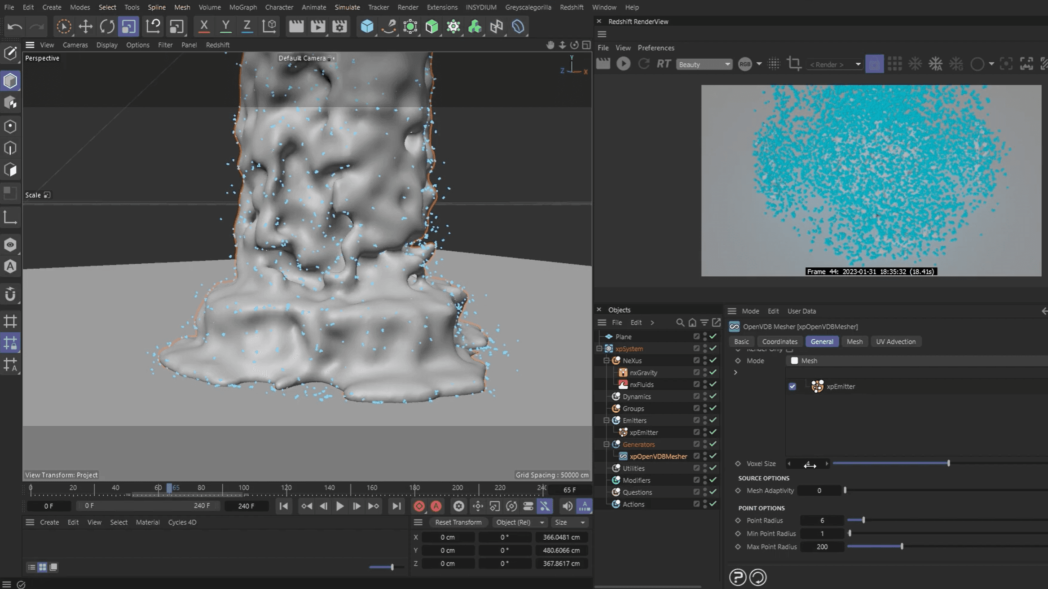Toggle the X axis lock icon
1048x589 pixels.
click(x=204, y=26)
